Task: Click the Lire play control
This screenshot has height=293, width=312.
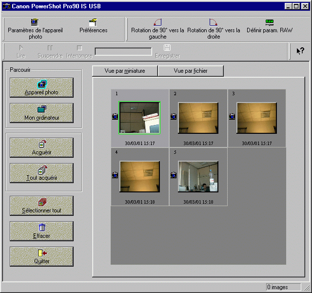Action: pyautogui.click(x=21, y=52)
